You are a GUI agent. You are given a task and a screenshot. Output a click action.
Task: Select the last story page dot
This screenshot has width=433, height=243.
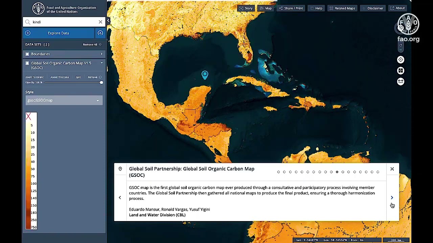coord(378,172)
